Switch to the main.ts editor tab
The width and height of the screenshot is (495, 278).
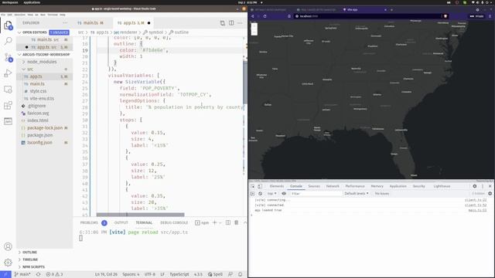(x=90, y=23)
